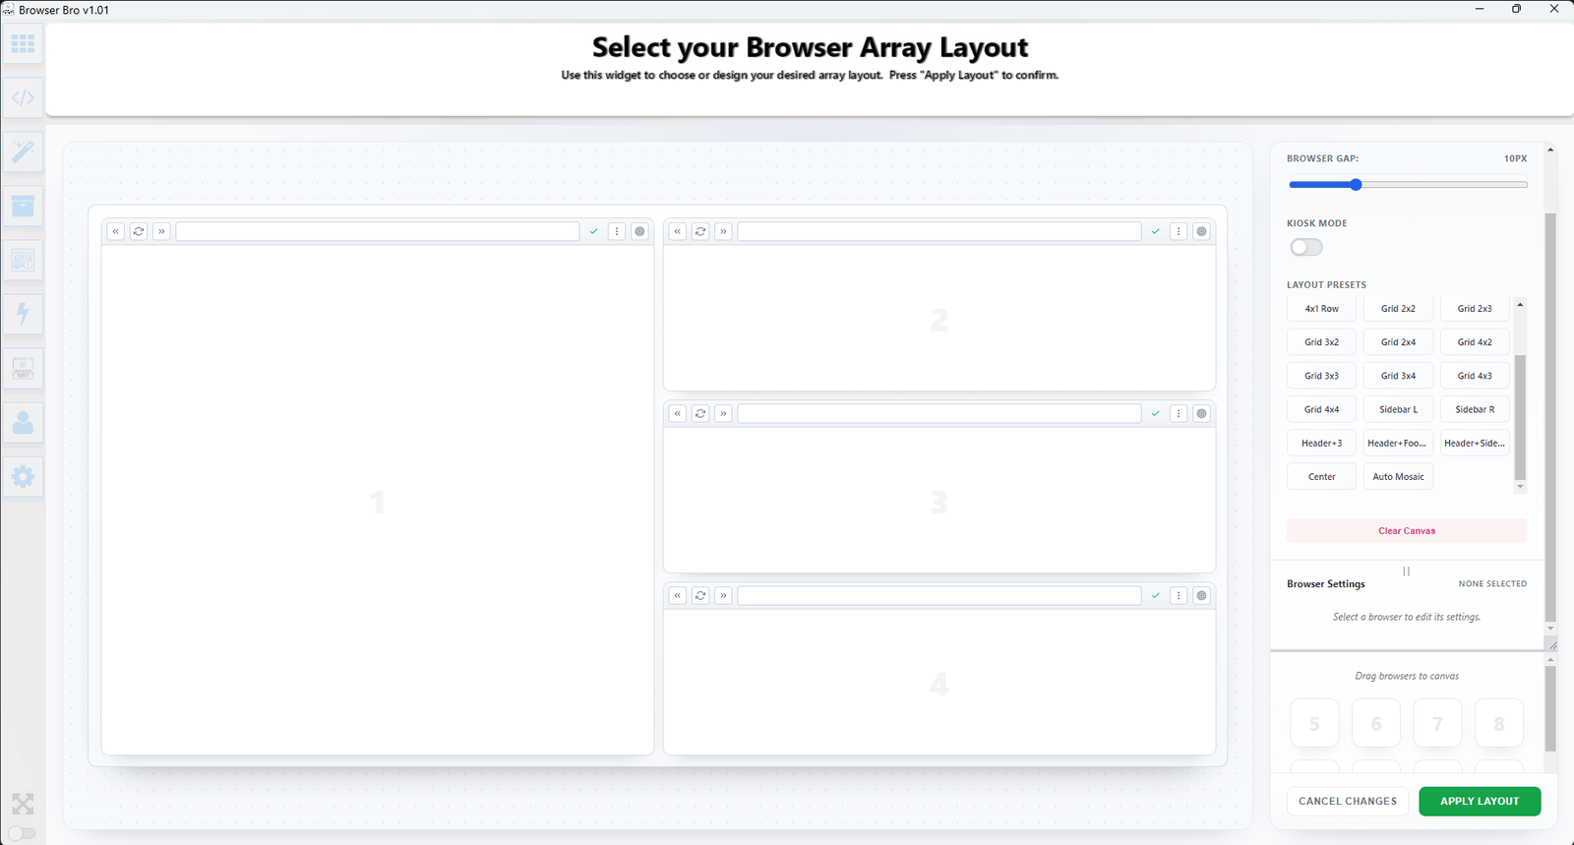1574x845 pixels.
Task: Click the forward arrows in browser 3
Action: 723,413
